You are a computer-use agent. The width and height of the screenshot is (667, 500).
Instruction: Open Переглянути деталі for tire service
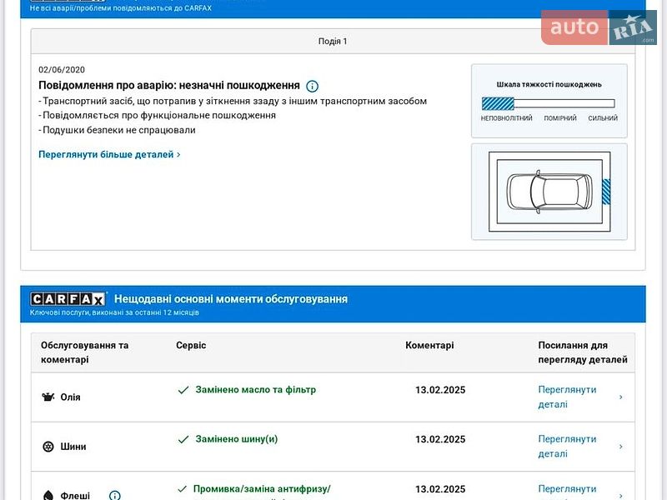click(567, 446)
